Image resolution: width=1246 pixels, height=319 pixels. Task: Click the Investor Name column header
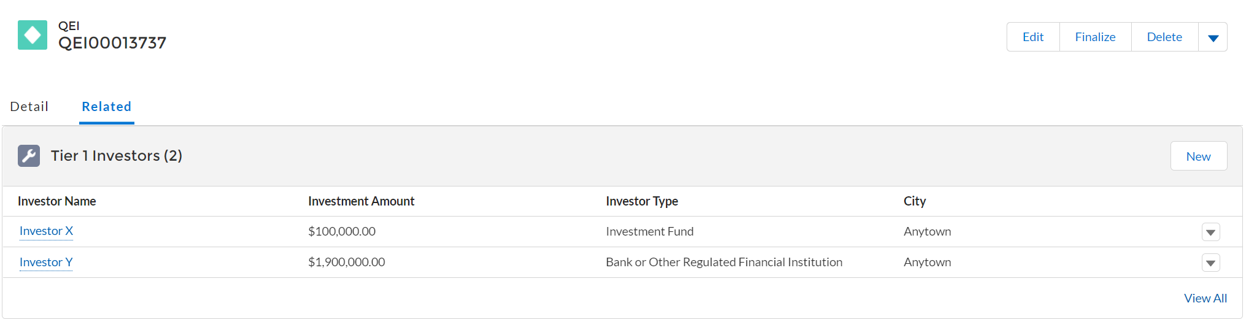coord(56,201)
